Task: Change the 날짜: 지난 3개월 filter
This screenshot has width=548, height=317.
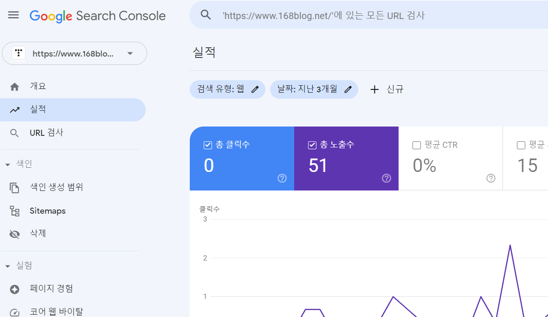Action: [x=348, y=89]
